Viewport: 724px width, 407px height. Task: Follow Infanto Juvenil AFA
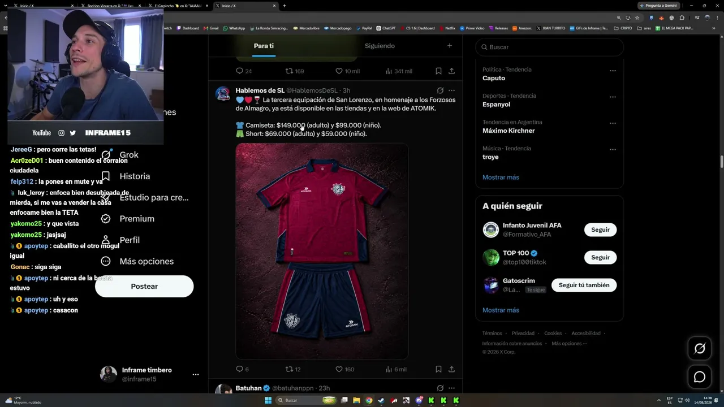coord(600,230)
